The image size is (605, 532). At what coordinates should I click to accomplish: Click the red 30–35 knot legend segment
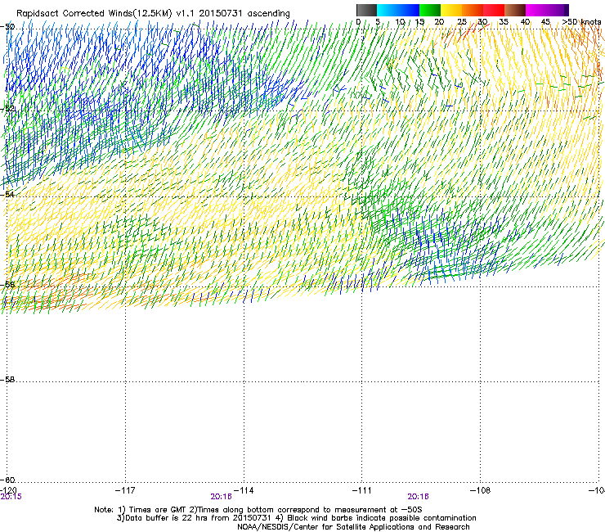pyautogui.click(x=494, y=10)
